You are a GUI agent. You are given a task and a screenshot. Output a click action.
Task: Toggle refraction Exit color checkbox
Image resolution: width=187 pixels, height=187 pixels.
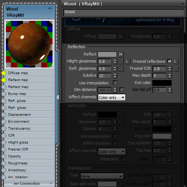pos(175,129)
